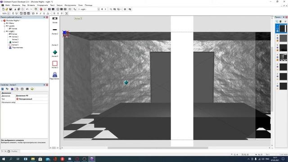Click the Cut scissors toolbar icon
The image size is (288, 162).
coord(15,9)
